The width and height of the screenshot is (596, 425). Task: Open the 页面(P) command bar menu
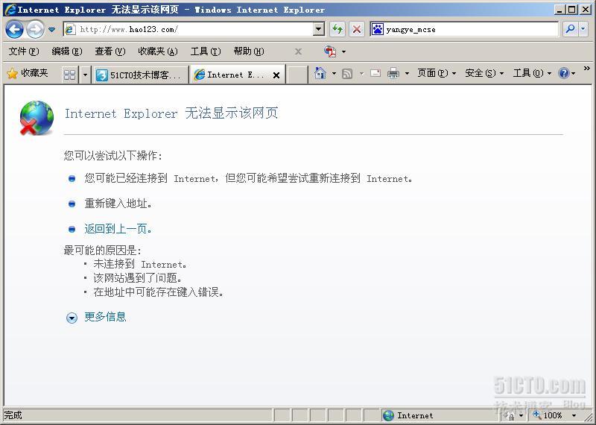(437, 73)
